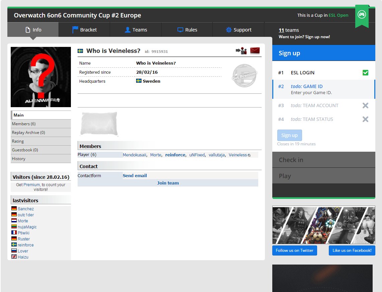The image size is (382, 292).
Task: Click the person icon on Teams tab
Action: click(127, 30)
